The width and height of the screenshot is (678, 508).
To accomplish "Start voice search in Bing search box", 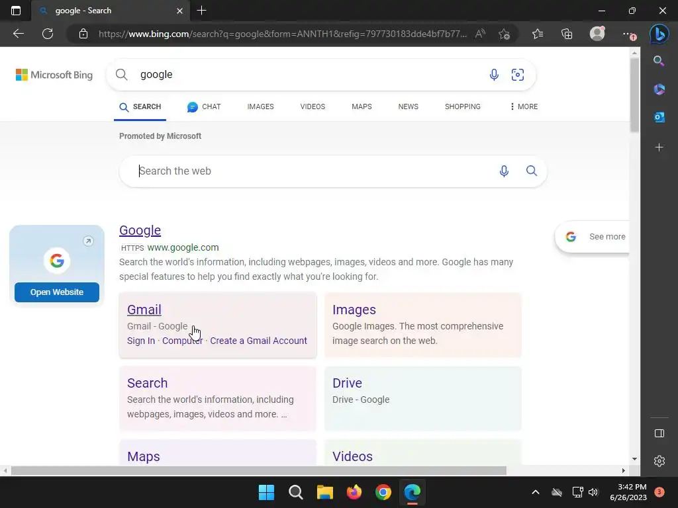I will tap(494, 75).
